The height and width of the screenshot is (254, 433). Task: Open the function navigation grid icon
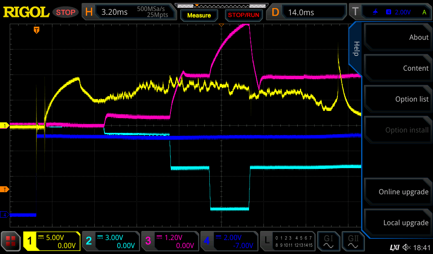coord(11,241)
